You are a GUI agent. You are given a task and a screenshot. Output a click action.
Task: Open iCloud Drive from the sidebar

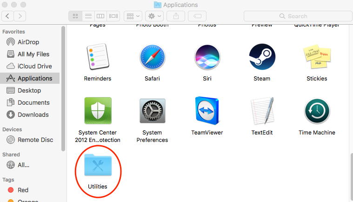coord(30,66)
